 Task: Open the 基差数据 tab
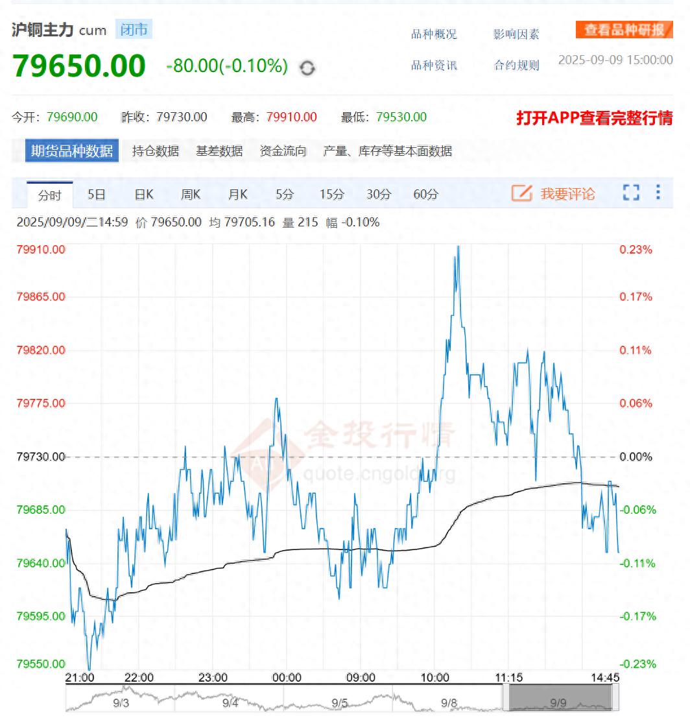point(220,150)
